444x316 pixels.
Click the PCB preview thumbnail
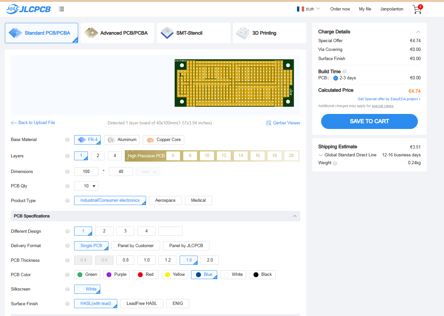pos(234,83)
